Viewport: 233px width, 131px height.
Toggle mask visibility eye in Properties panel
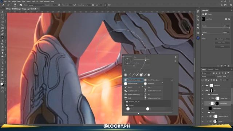[225, 65]
